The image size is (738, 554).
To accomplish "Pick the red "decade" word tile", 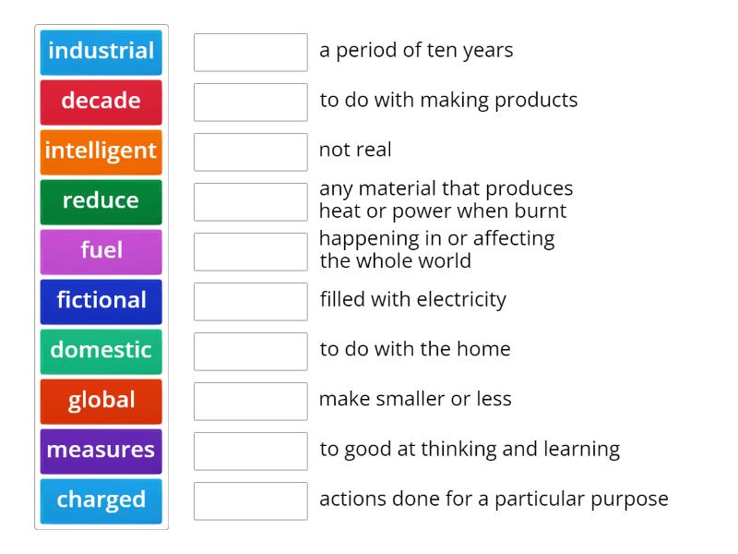I will tap(101, 102).
